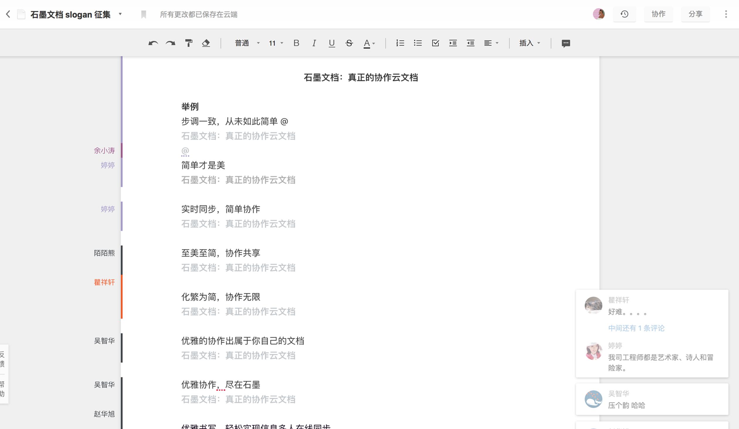The height and width of the screenshot is (429, 739).
Task: Clear formatting with eraser icon
Action: [x=206, y=43]
